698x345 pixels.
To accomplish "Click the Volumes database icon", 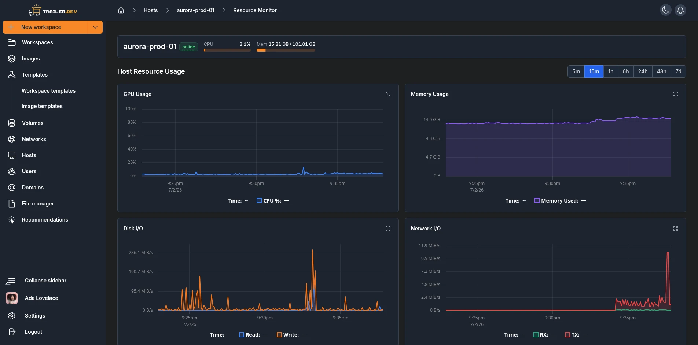I will 12,123.
